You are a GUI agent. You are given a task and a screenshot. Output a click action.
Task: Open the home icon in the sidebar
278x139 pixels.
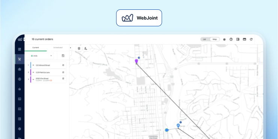(20, 89)
